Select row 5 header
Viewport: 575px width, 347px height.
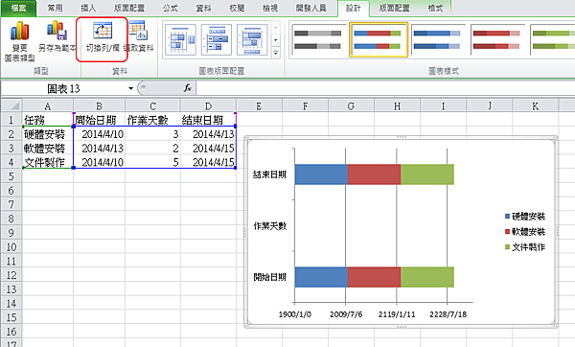click(11, 176)
